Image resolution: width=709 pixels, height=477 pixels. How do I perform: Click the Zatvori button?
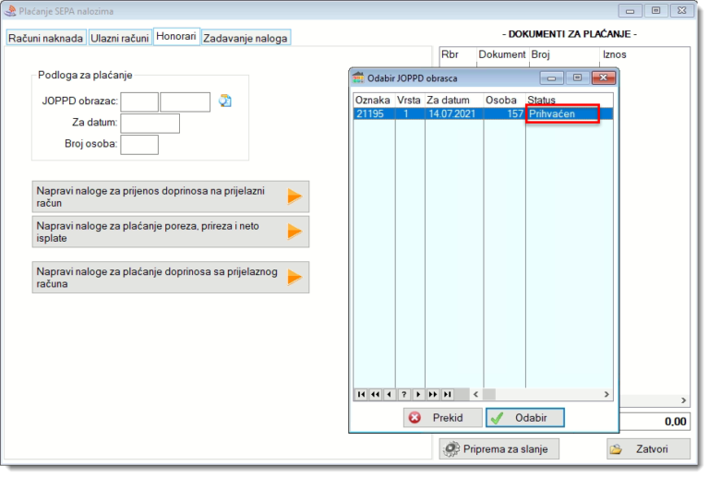(x=648, y=449)
